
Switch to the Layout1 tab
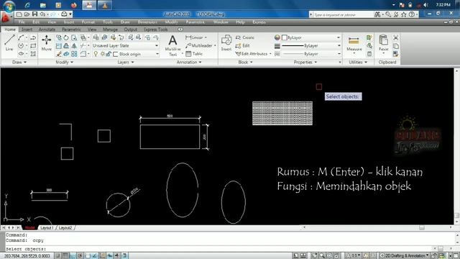(47, 228)
